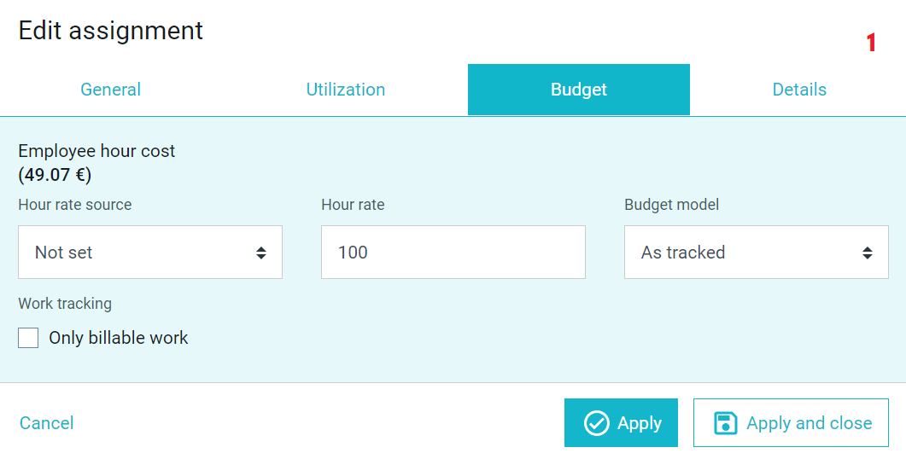Click the Only billable work label
The width and height of the screenshot is (906, 459).
(119, 338)
